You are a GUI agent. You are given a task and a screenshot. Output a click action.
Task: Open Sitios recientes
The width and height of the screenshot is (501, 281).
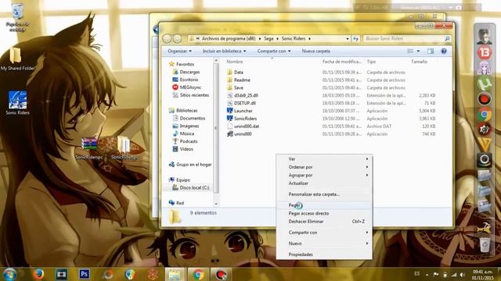pyautogui.click(x=194, y=95)
